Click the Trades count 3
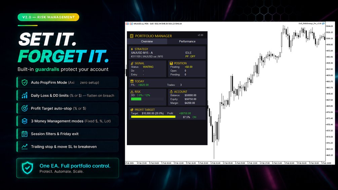Image resolution: width=338 pixels, height=190 pixels. (x=181, y=85)
